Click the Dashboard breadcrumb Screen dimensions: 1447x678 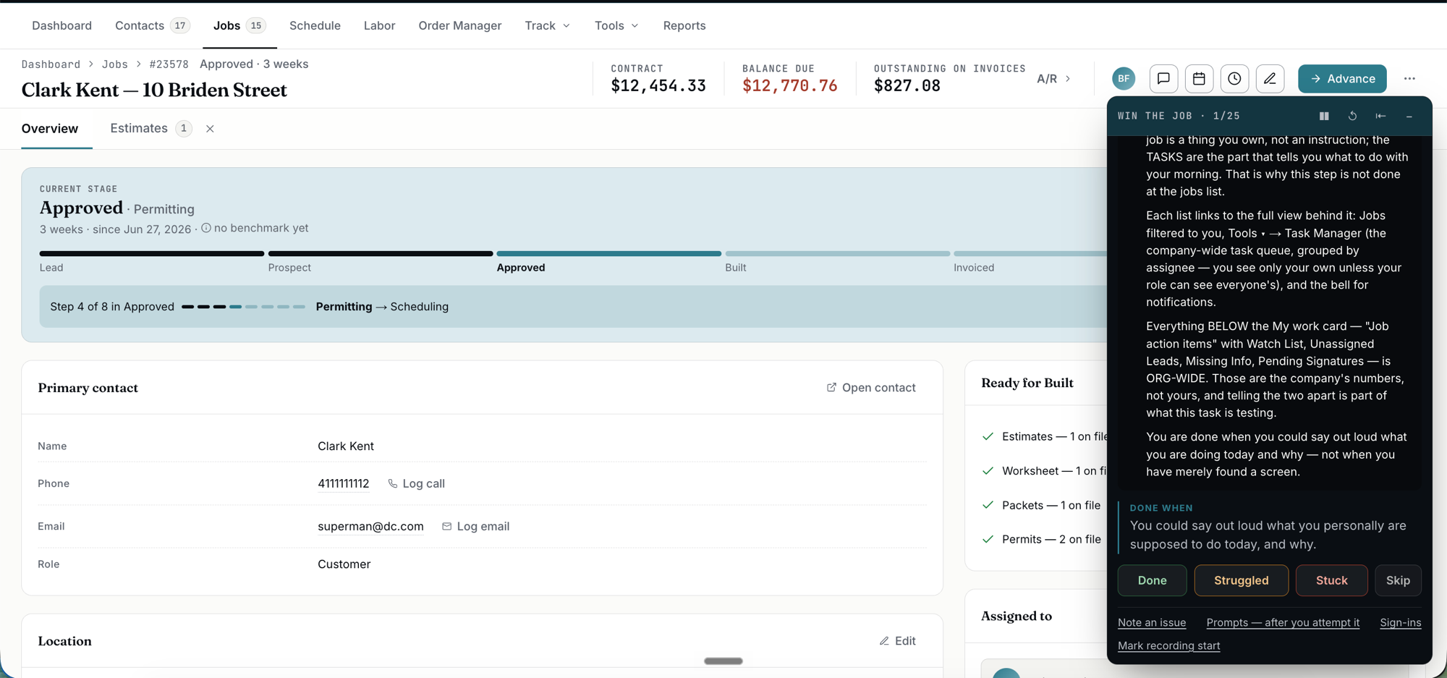(x=51, y=64)
